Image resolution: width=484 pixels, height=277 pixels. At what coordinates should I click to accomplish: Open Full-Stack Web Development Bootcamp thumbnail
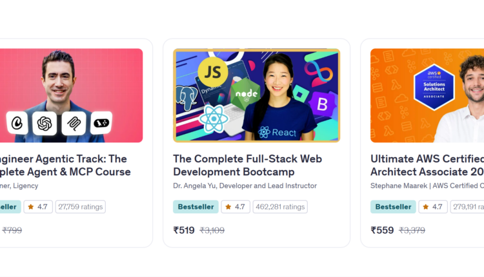256,95
